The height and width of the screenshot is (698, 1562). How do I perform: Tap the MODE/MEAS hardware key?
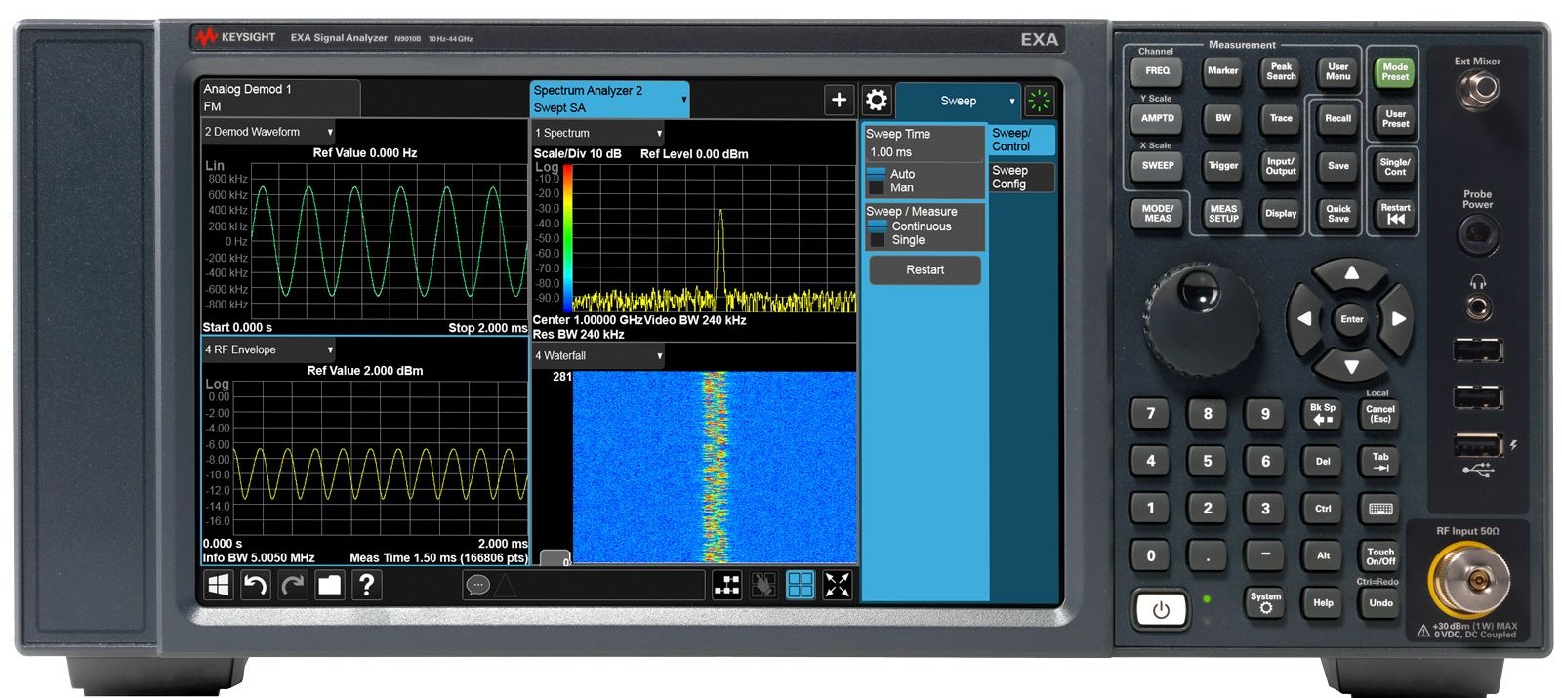coord(1158,214)
